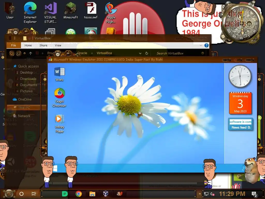The height and width of the screenshot is (199, 265).
Task: Click the hamster taskbar icon
Action: [120, 194]
